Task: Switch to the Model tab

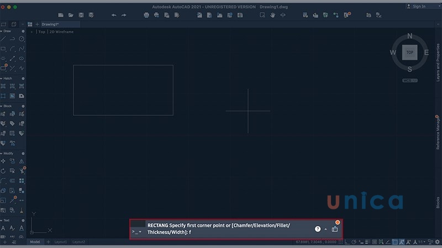Action: [35, 242]
